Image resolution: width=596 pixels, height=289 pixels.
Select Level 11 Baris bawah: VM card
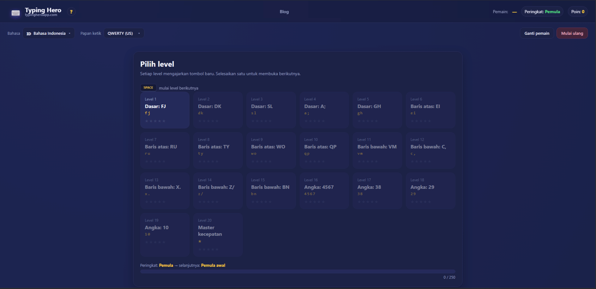point(377,150)
